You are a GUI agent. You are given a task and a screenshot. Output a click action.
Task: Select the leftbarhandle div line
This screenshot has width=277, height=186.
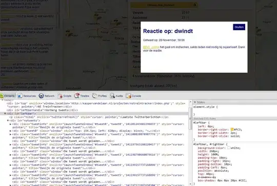pos(43,110)
